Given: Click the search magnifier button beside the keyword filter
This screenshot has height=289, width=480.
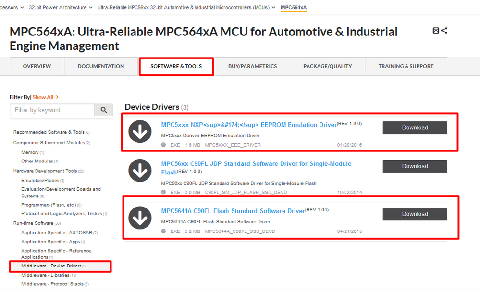Looking at the screenshot, I should (x=104, y=110).
